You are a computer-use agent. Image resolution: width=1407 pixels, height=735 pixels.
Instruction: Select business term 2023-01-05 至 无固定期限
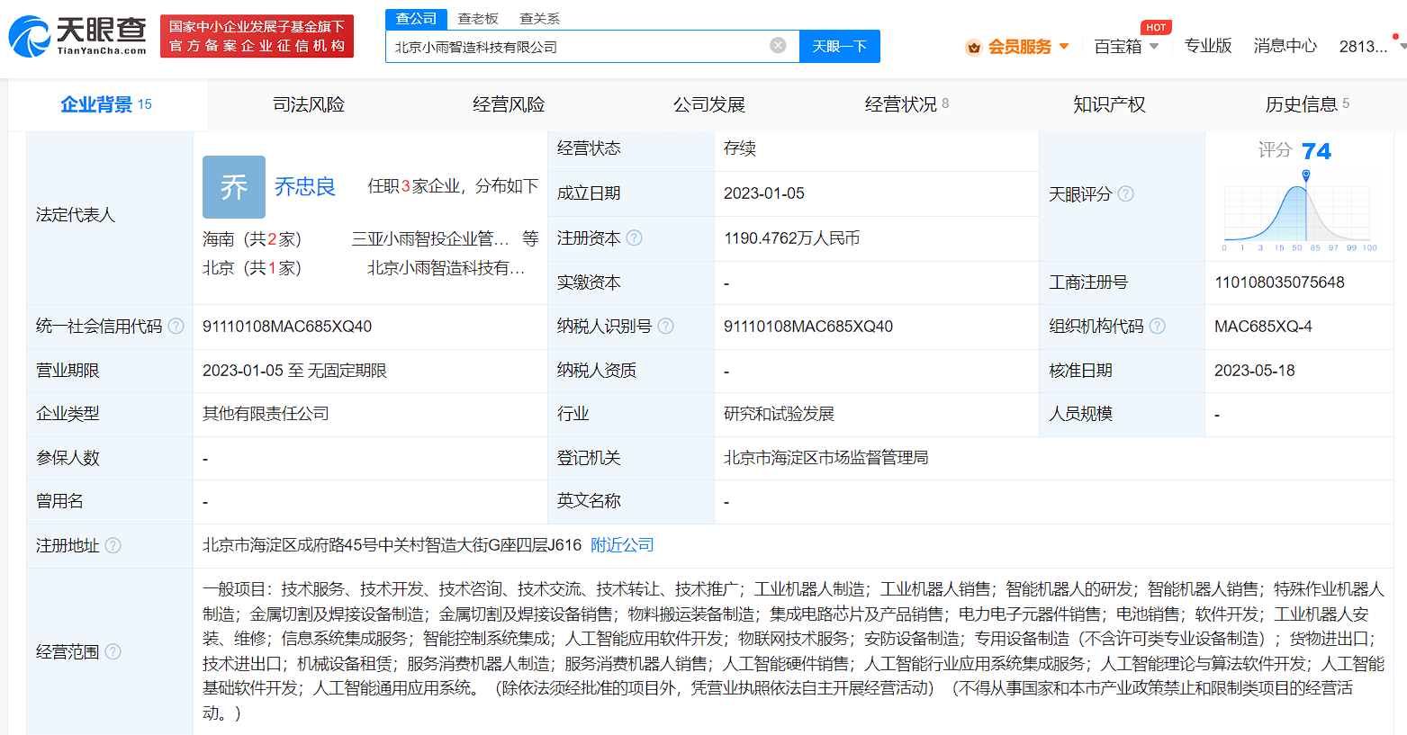point(294,371)
